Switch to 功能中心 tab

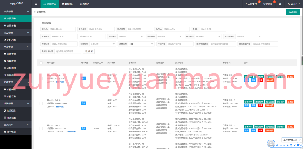(50, 4)
